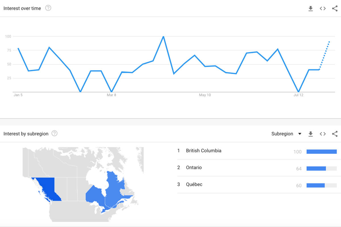Open embed code for Interest by subregion

(x=323, y=134)
